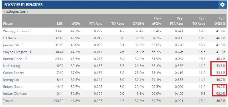Click the Wesley Johnson player link
The height and width of the screenshot is (107, 228).
[17, 31]
